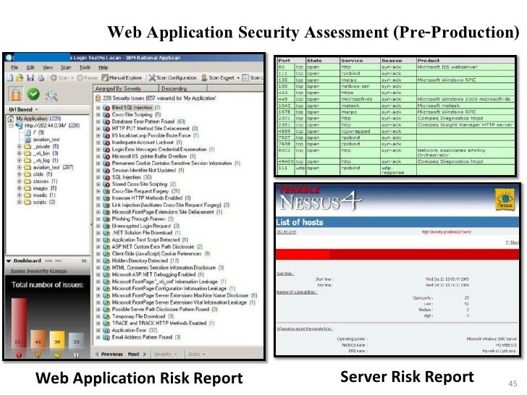This screenshot has width=527, height=395.
Task: Click the medium severity orange bar
Action: click(x=38, y=339)
